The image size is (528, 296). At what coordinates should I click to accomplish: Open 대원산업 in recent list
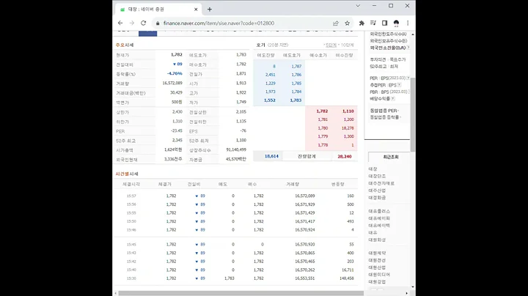click(x=377, y=267)
